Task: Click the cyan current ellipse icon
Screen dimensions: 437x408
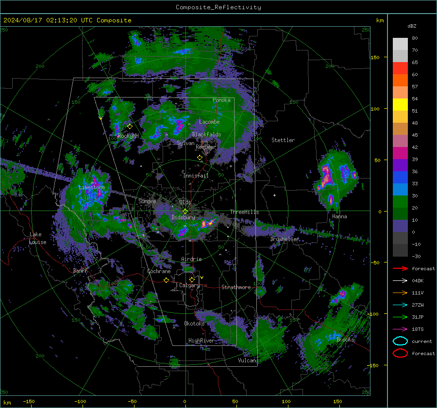Action: pyautogui.click(x=400, y=341)
